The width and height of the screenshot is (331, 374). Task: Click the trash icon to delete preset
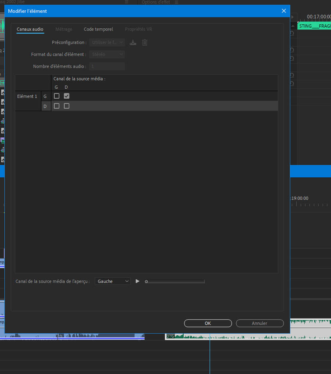(145, 42)
